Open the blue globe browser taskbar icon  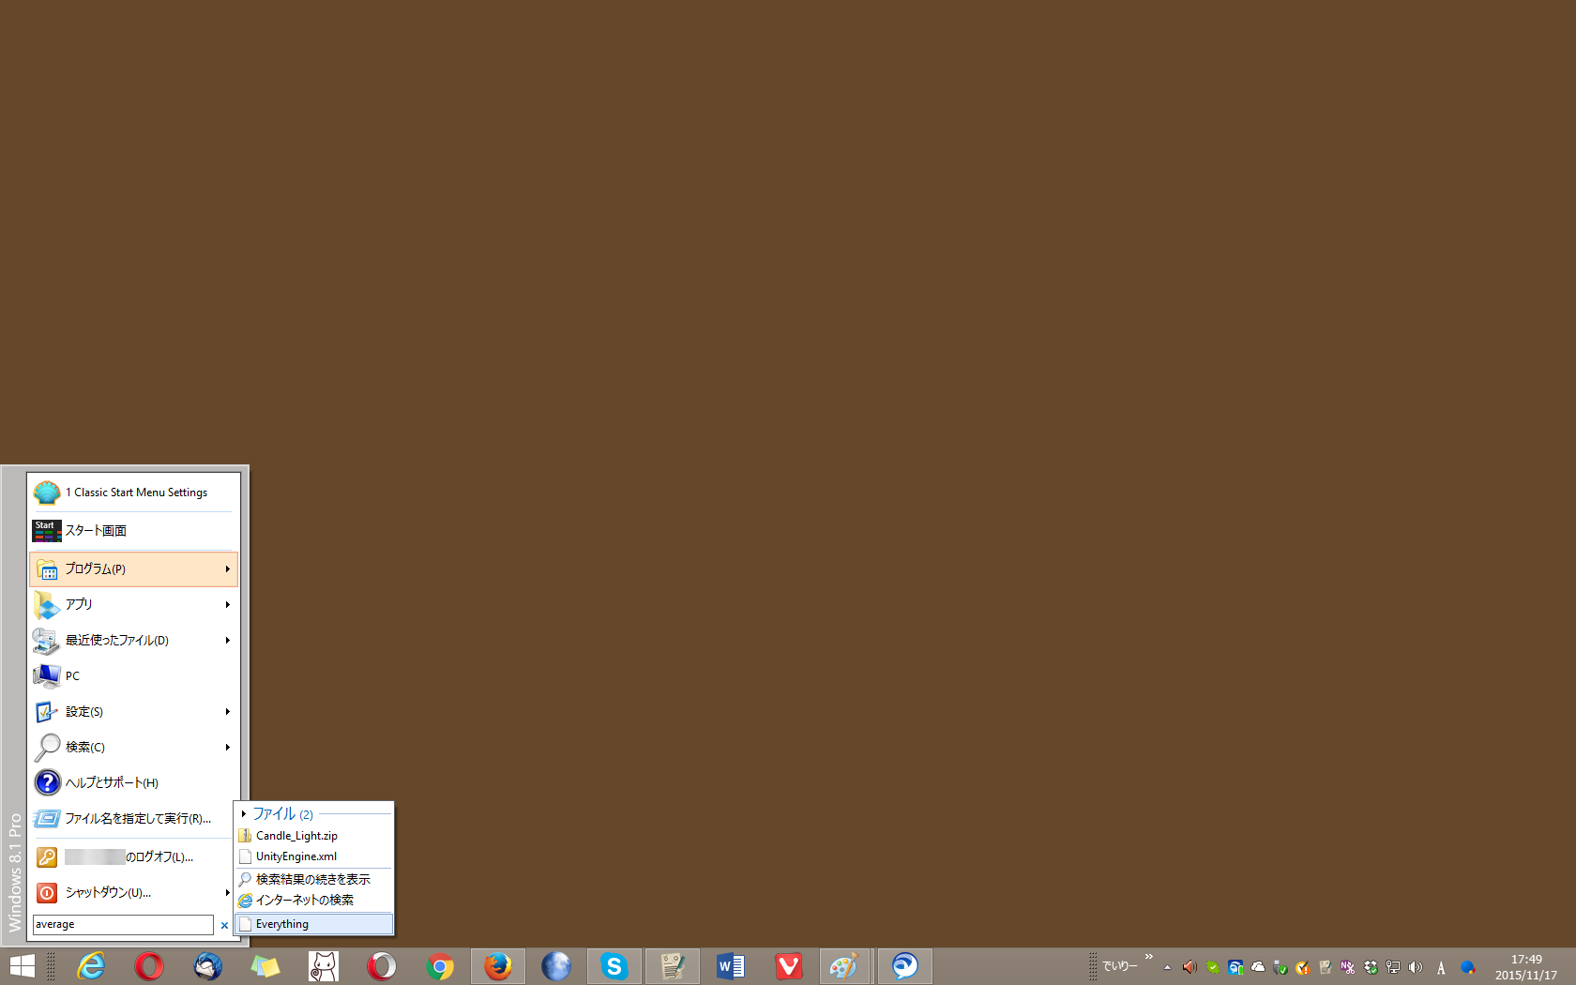click(x=556, y=966)
